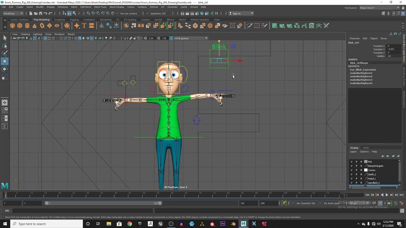This screenshot has width=406, height=228.
Task: Click the Sign In button
Action: tap(236, 13)
